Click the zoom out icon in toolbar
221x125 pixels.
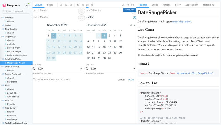66,5
